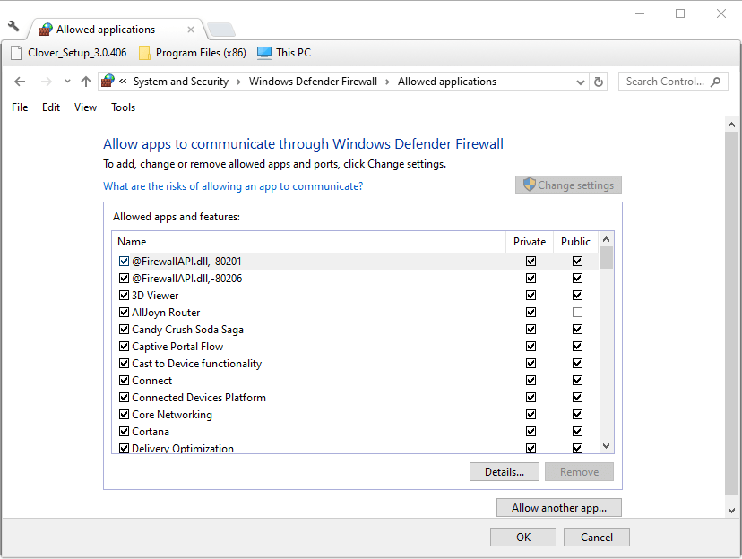Click the apps list scroll up arrow
This screenshot has width=742, height=559.
pos(606,239)
